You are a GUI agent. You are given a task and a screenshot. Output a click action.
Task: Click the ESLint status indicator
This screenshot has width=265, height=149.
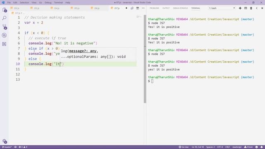tap(248, 147)
